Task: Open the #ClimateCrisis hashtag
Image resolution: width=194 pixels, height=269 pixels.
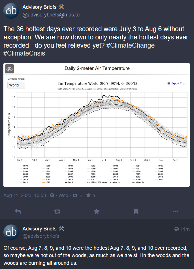Action: (x=24, y=53)
